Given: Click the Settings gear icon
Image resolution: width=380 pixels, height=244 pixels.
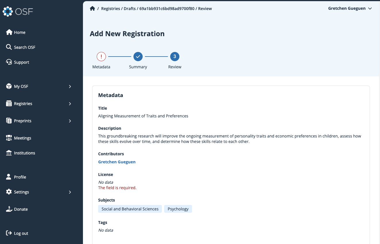Looking at the screenshot, I should pos(9,192).
